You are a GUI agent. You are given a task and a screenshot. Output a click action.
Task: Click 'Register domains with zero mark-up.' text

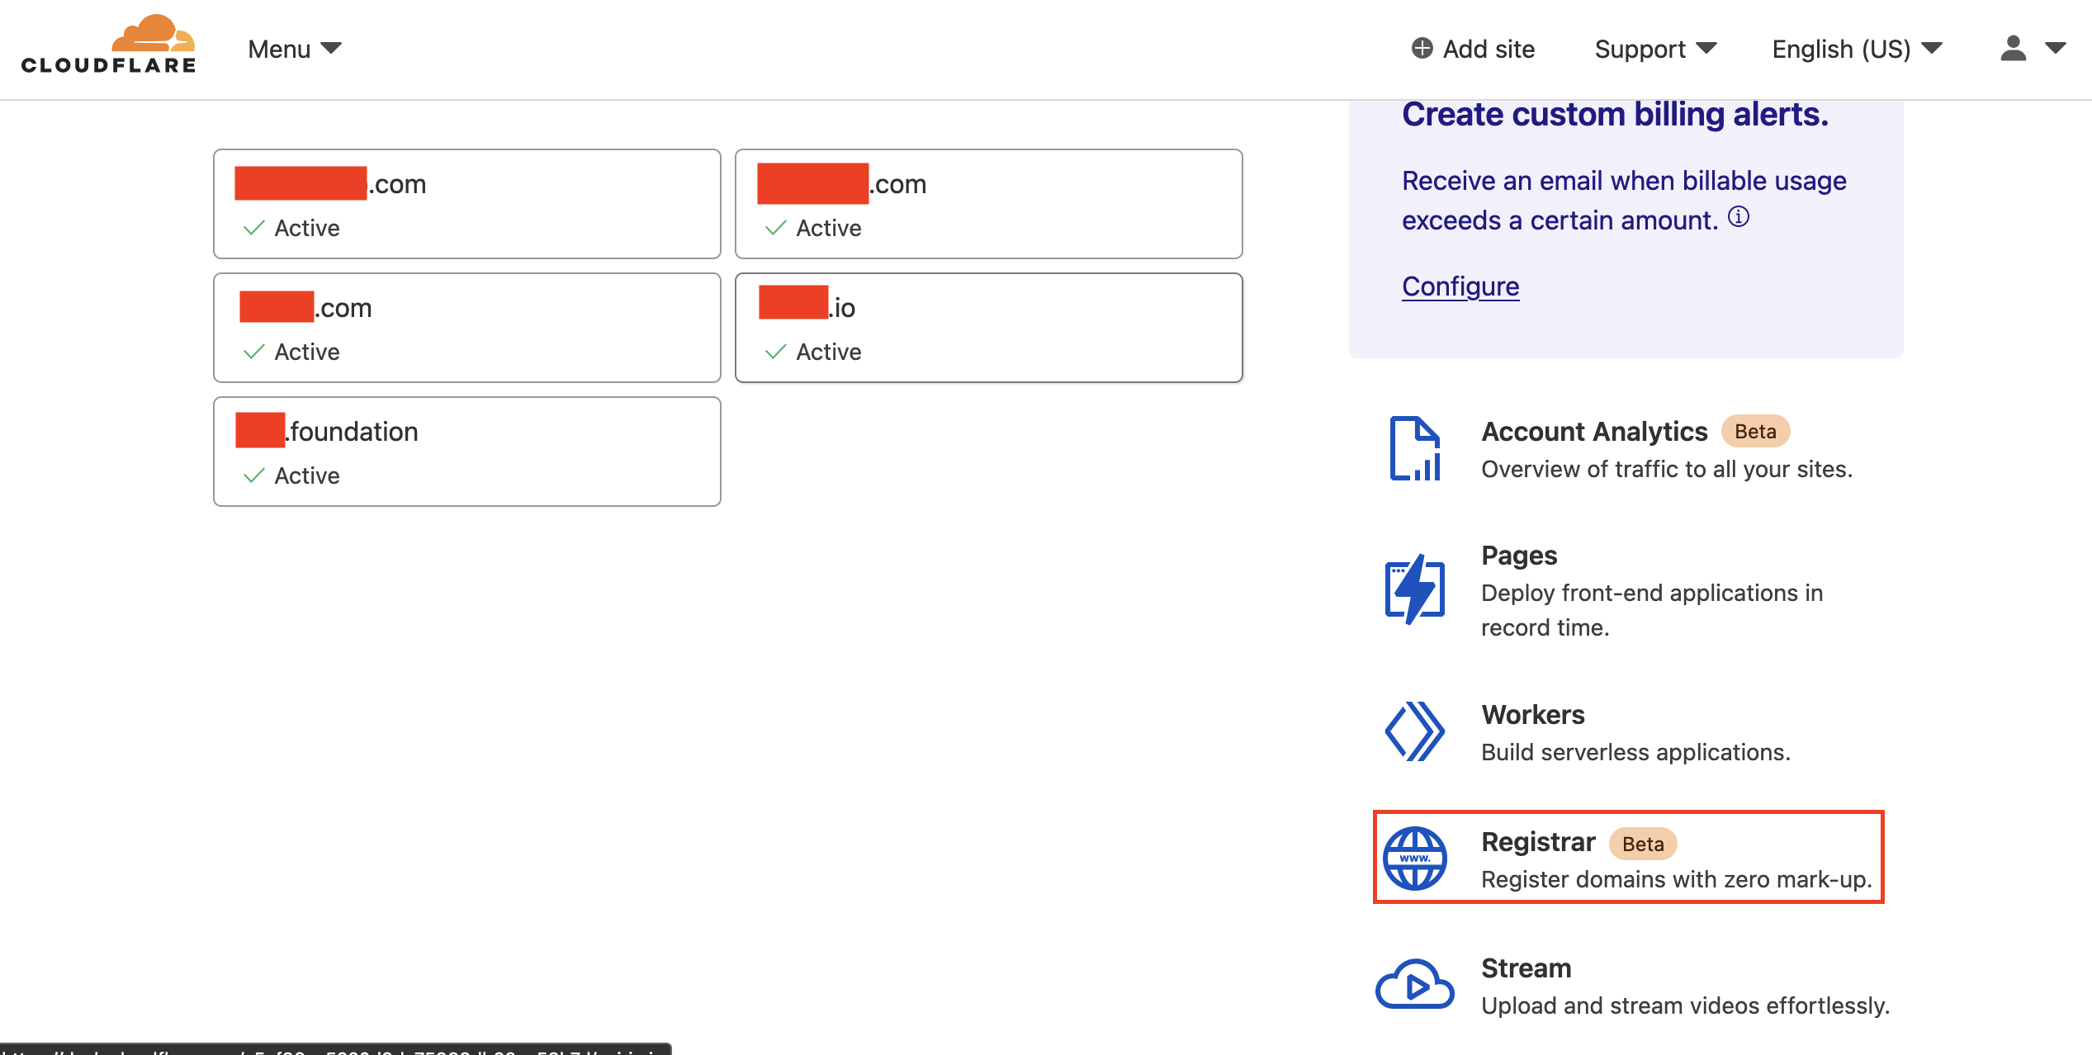pyautogui.click(x=1677, y=880)
